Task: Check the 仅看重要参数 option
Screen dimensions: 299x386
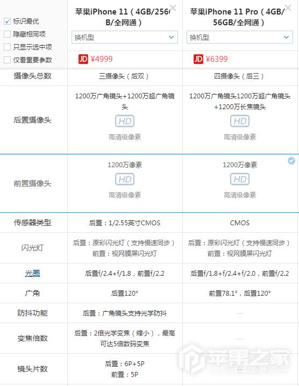Action: [7, 60]
